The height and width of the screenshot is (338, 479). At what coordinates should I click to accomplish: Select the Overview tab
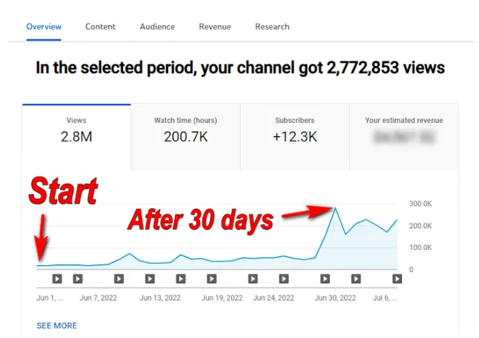(x=44, y=26)
